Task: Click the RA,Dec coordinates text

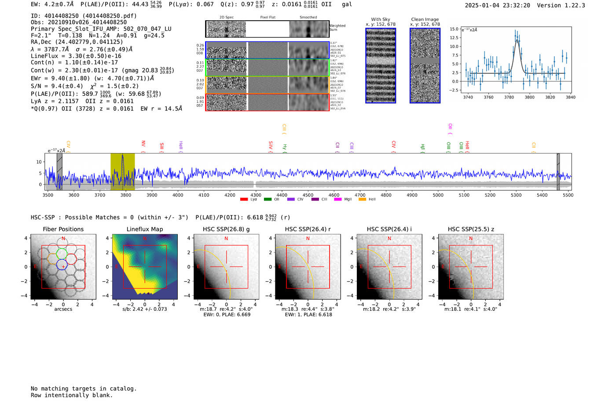Action: click(77, 42)
